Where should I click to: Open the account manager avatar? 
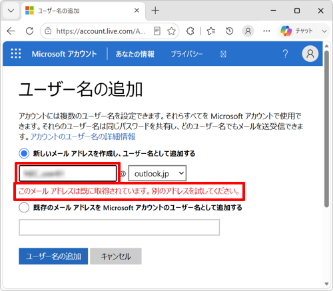tap(310, 54)
